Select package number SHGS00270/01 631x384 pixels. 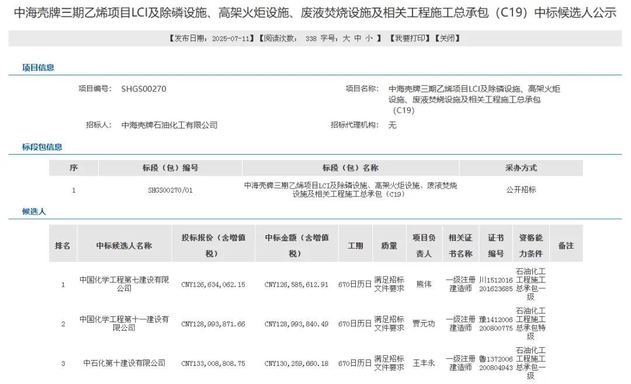tap(170, 190)
